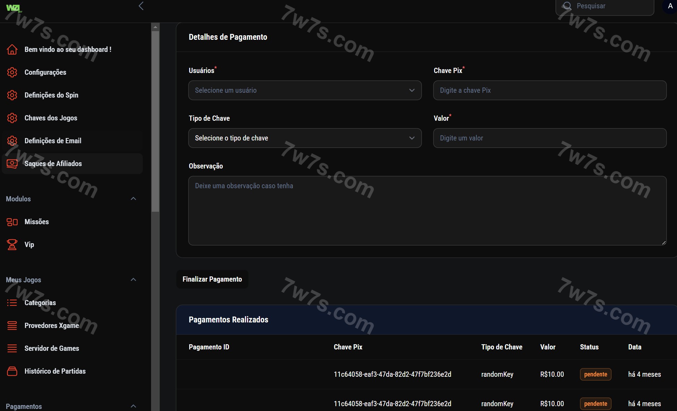The height and width of the screenshot is (411, 677).
Task: Focus the Chave Pix input field
Action: (549, 90)
